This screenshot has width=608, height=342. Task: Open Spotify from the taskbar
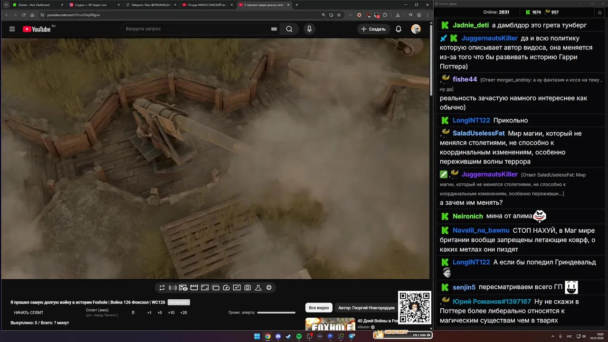pyautogui.click(x=299, y=336)
